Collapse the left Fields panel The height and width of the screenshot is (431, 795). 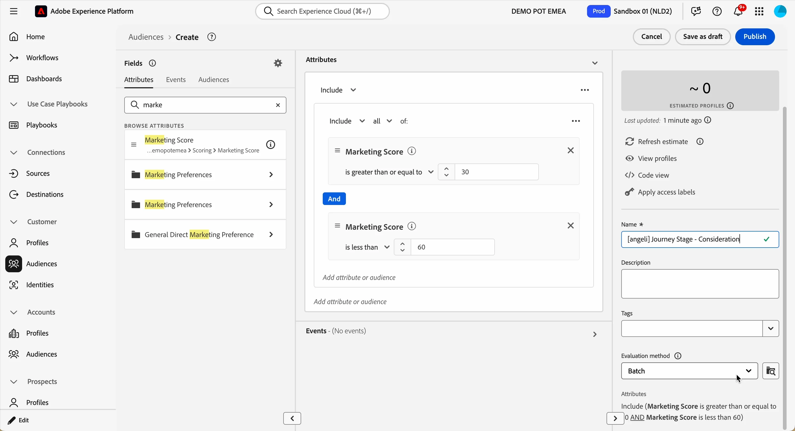point(292,419)
